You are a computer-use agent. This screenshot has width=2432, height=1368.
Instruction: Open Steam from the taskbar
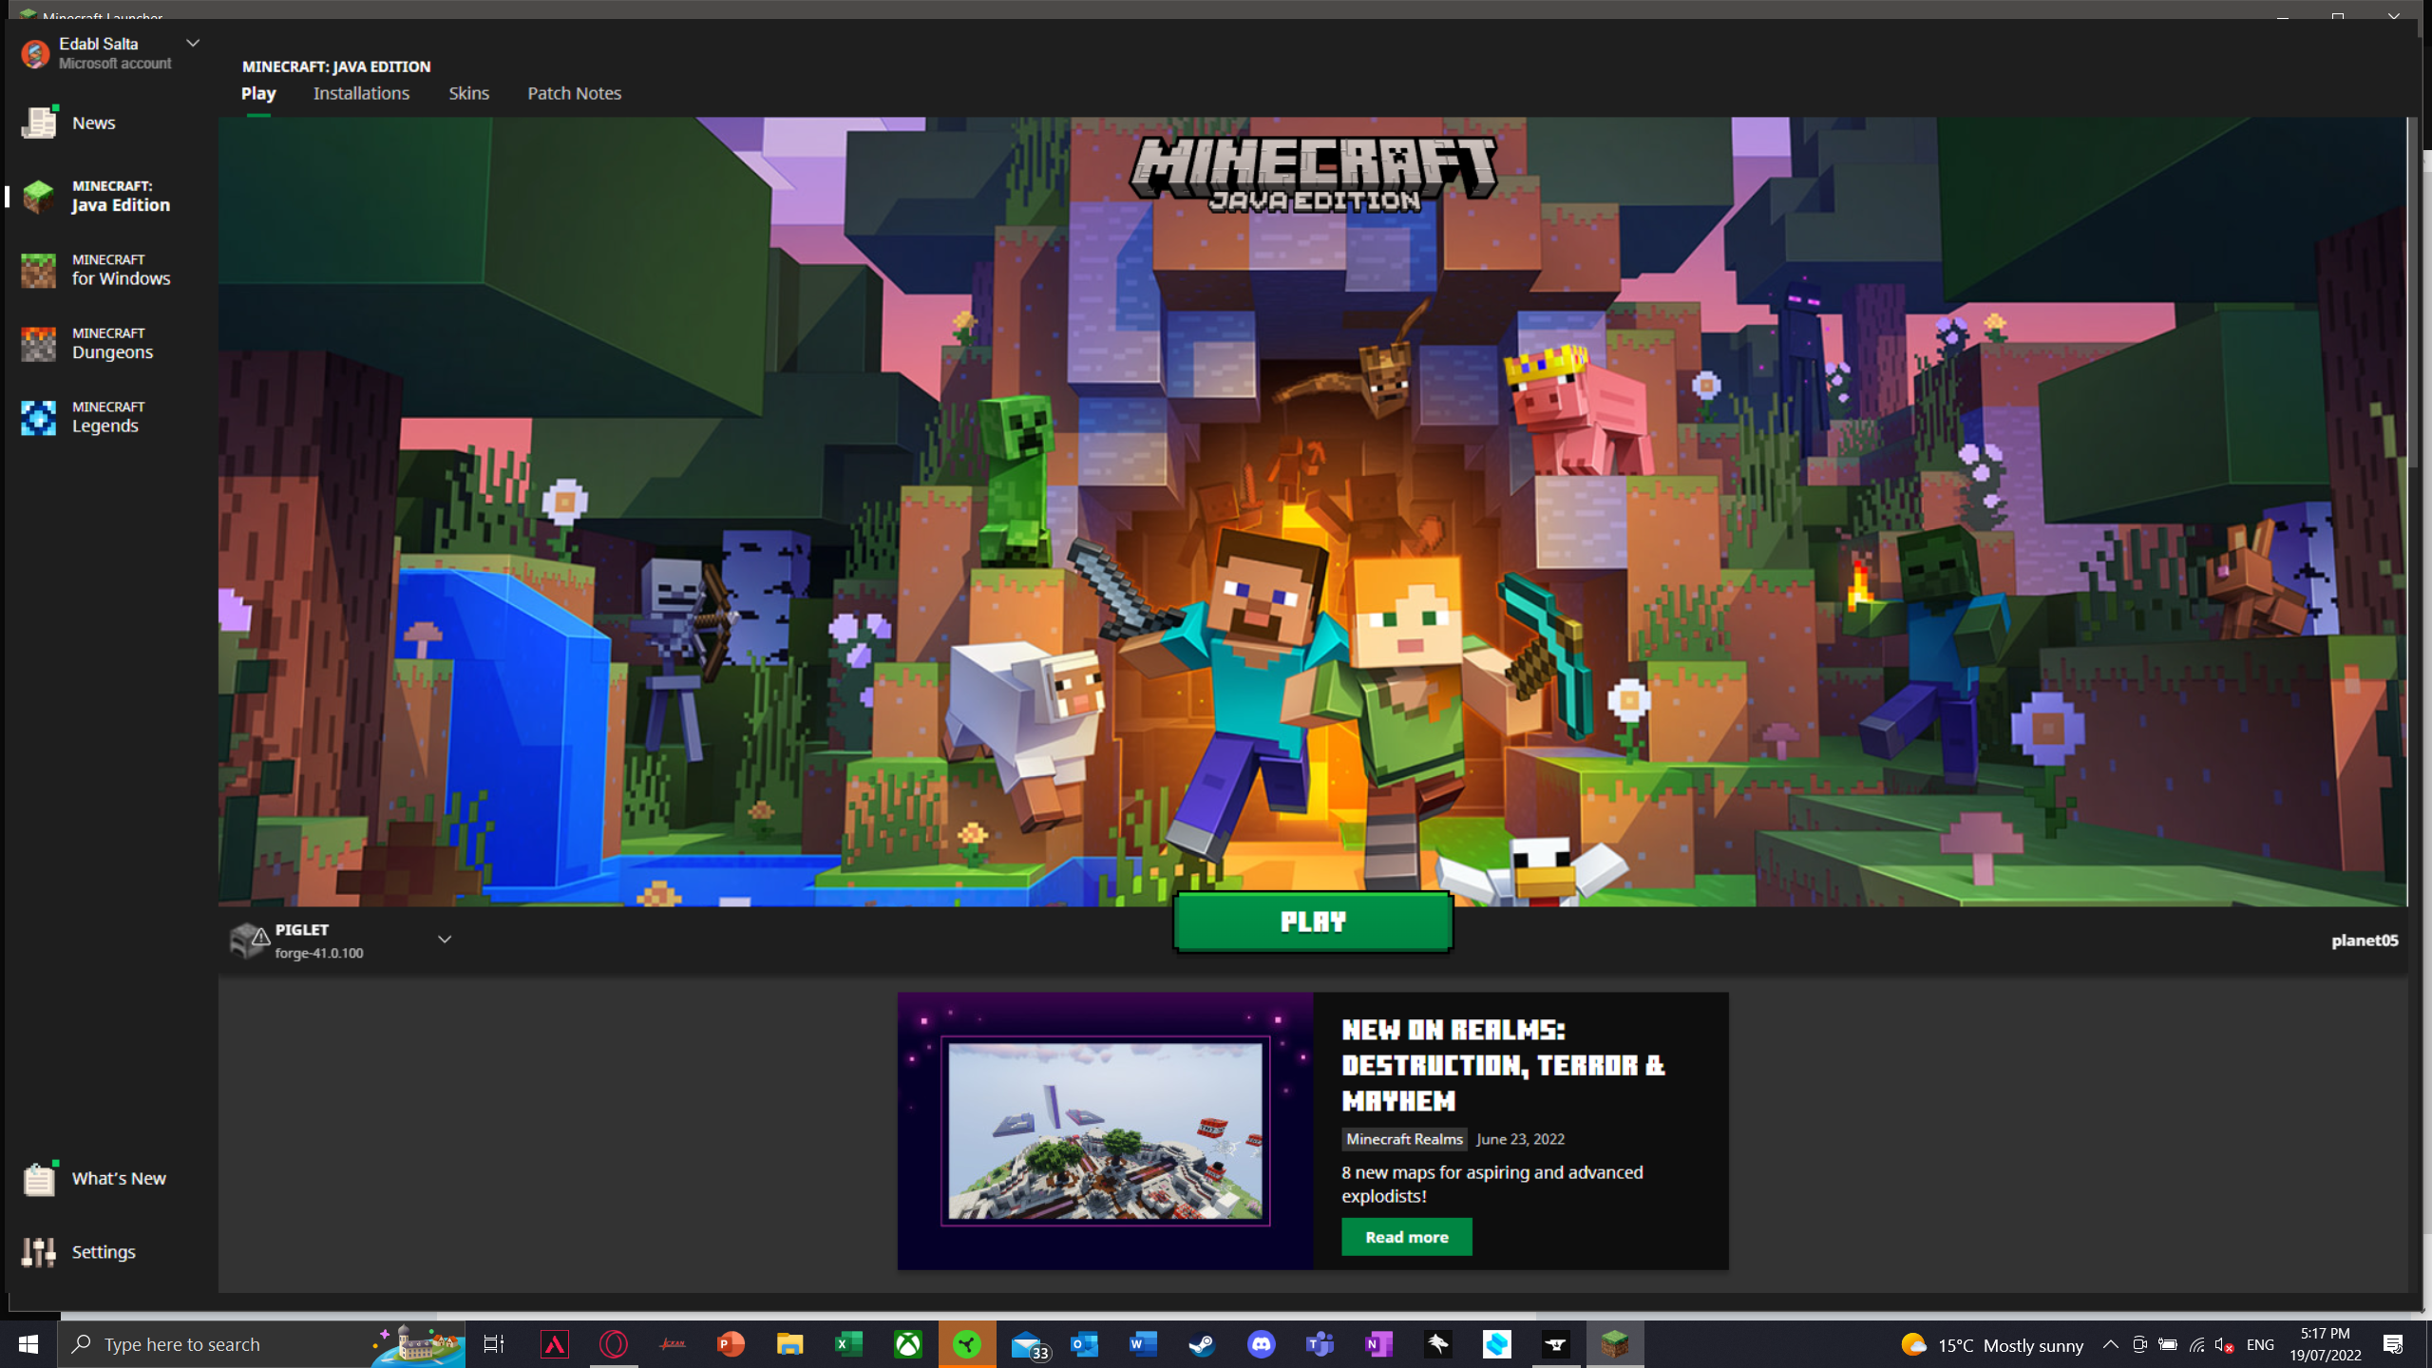(1202, 1344)
